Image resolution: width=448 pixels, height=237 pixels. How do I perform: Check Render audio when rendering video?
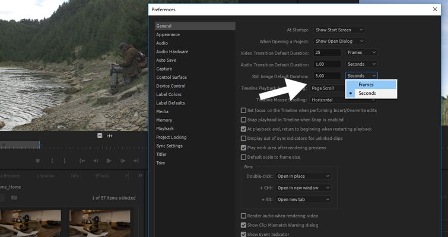click(x=243, y=216)
